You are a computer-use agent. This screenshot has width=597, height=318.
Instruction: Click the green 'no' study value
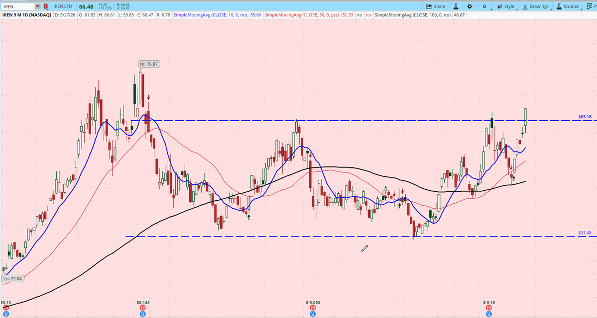pyautogui.click(x=359, y=15)
